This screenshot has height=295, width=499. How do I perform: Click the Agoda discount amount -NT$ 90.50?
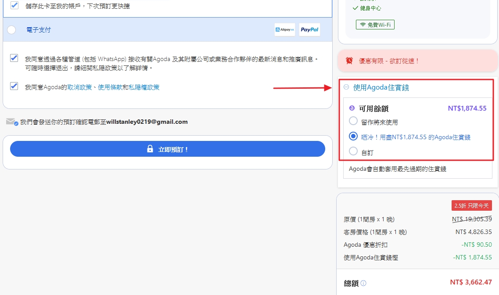[x=477, y=245]
